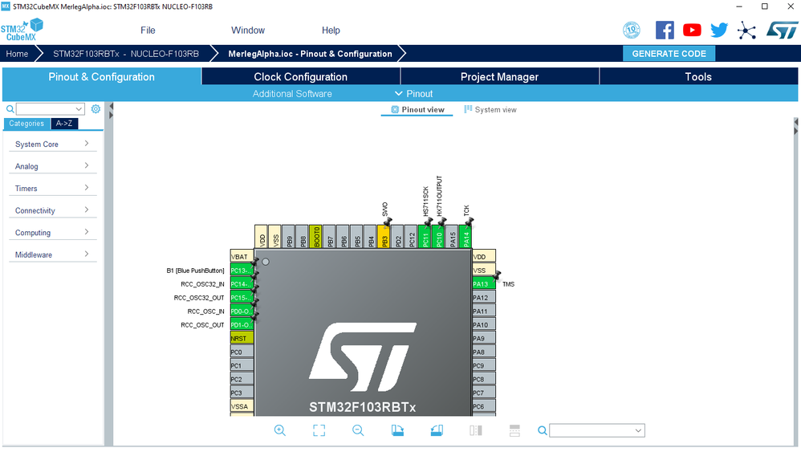Open the Tools tab
Image resolution: width=801 pixels, height=452 pixels.
(x=697, y=76)
